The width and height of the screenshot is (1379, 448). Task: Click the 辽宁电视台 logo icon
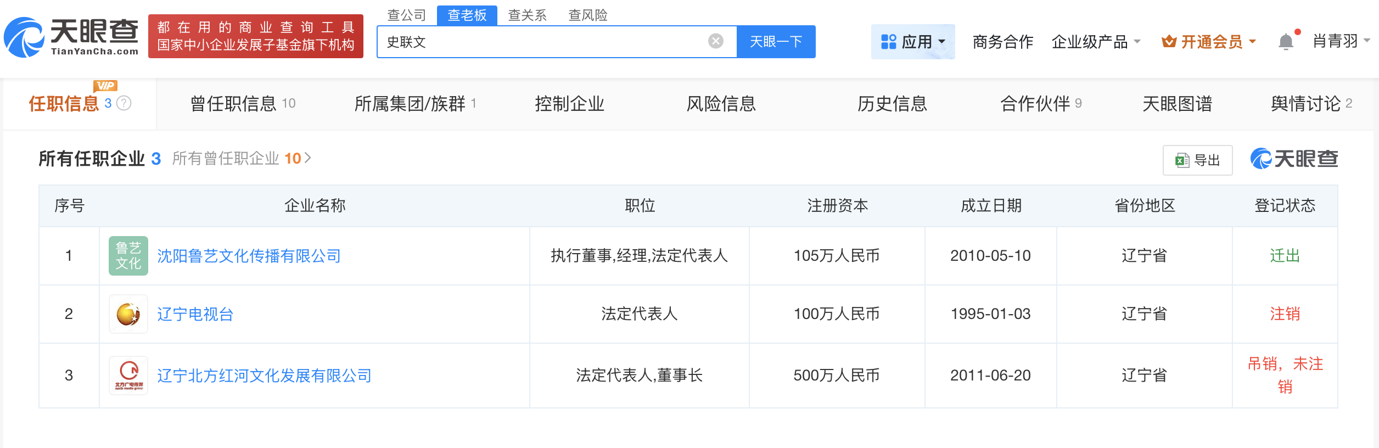point(128,314)
